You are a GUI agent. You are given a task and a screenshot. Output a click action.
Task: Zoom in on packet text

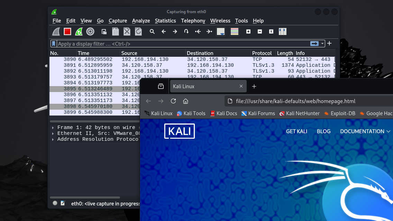[248, 31]
